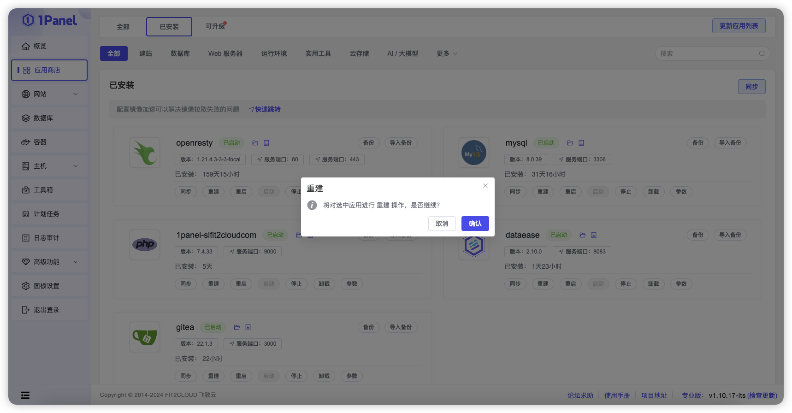
Task: Click 更新应用列表 button
Action: [x=739, y=26]
